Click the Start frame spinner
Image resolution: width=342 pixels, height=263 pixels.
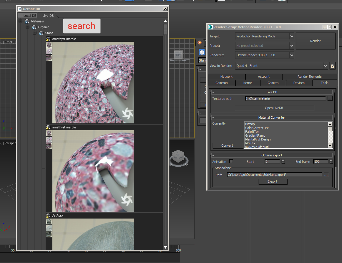pos(283,161)
